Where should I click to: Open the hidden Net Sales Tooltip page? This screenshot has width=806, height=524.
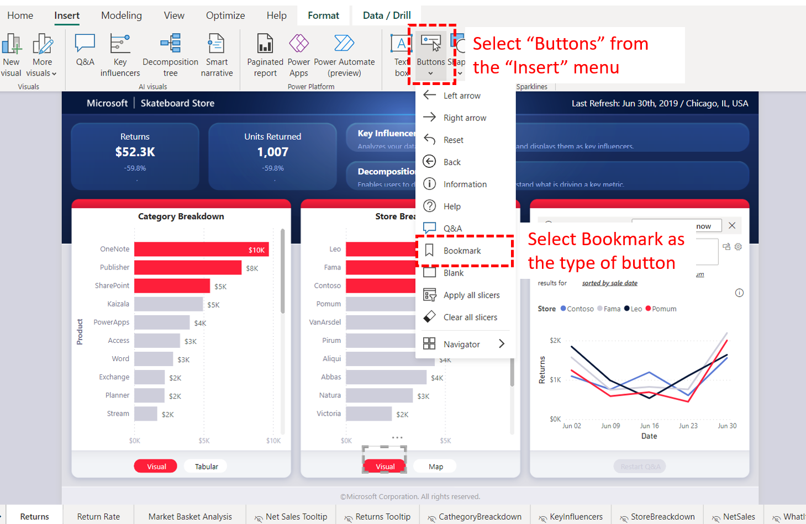click(291, 517)
